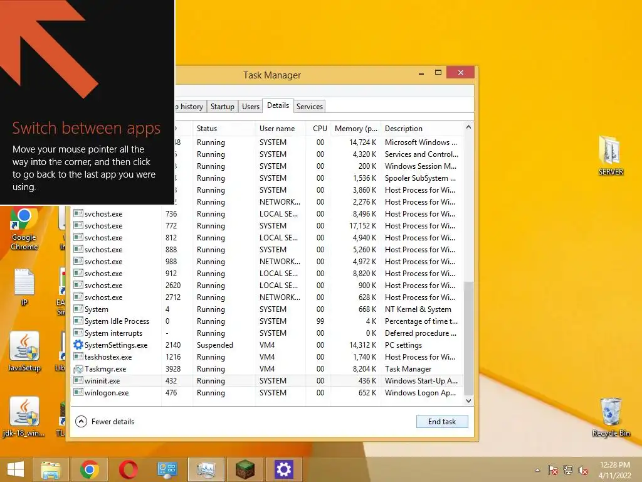This screenshot has width=642, height=482.
Task: Sort by the User name column header
Action: [x=280, y=128]
